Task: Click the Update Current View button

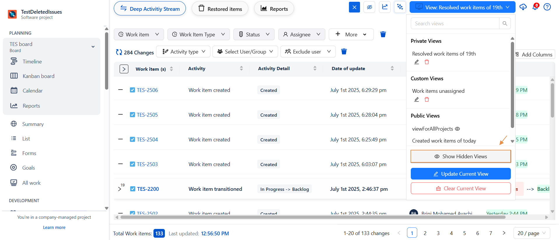Action: 460,174
